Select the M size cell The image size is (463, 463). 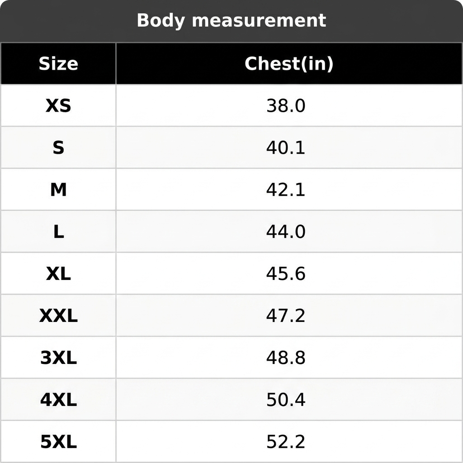tap(58, 189)
